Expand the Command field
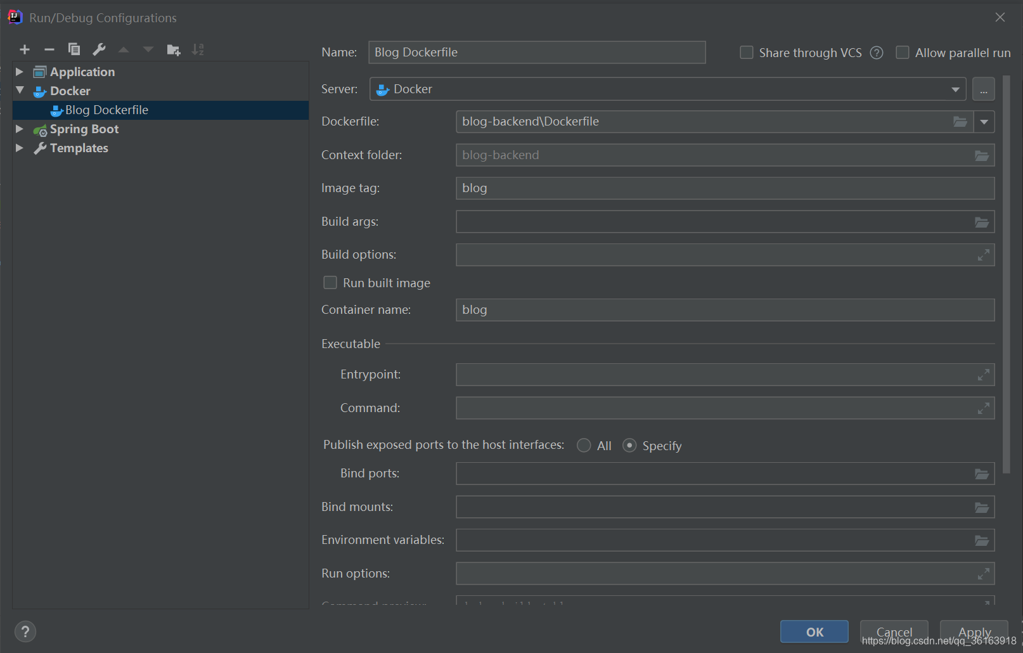 (983, 408)
